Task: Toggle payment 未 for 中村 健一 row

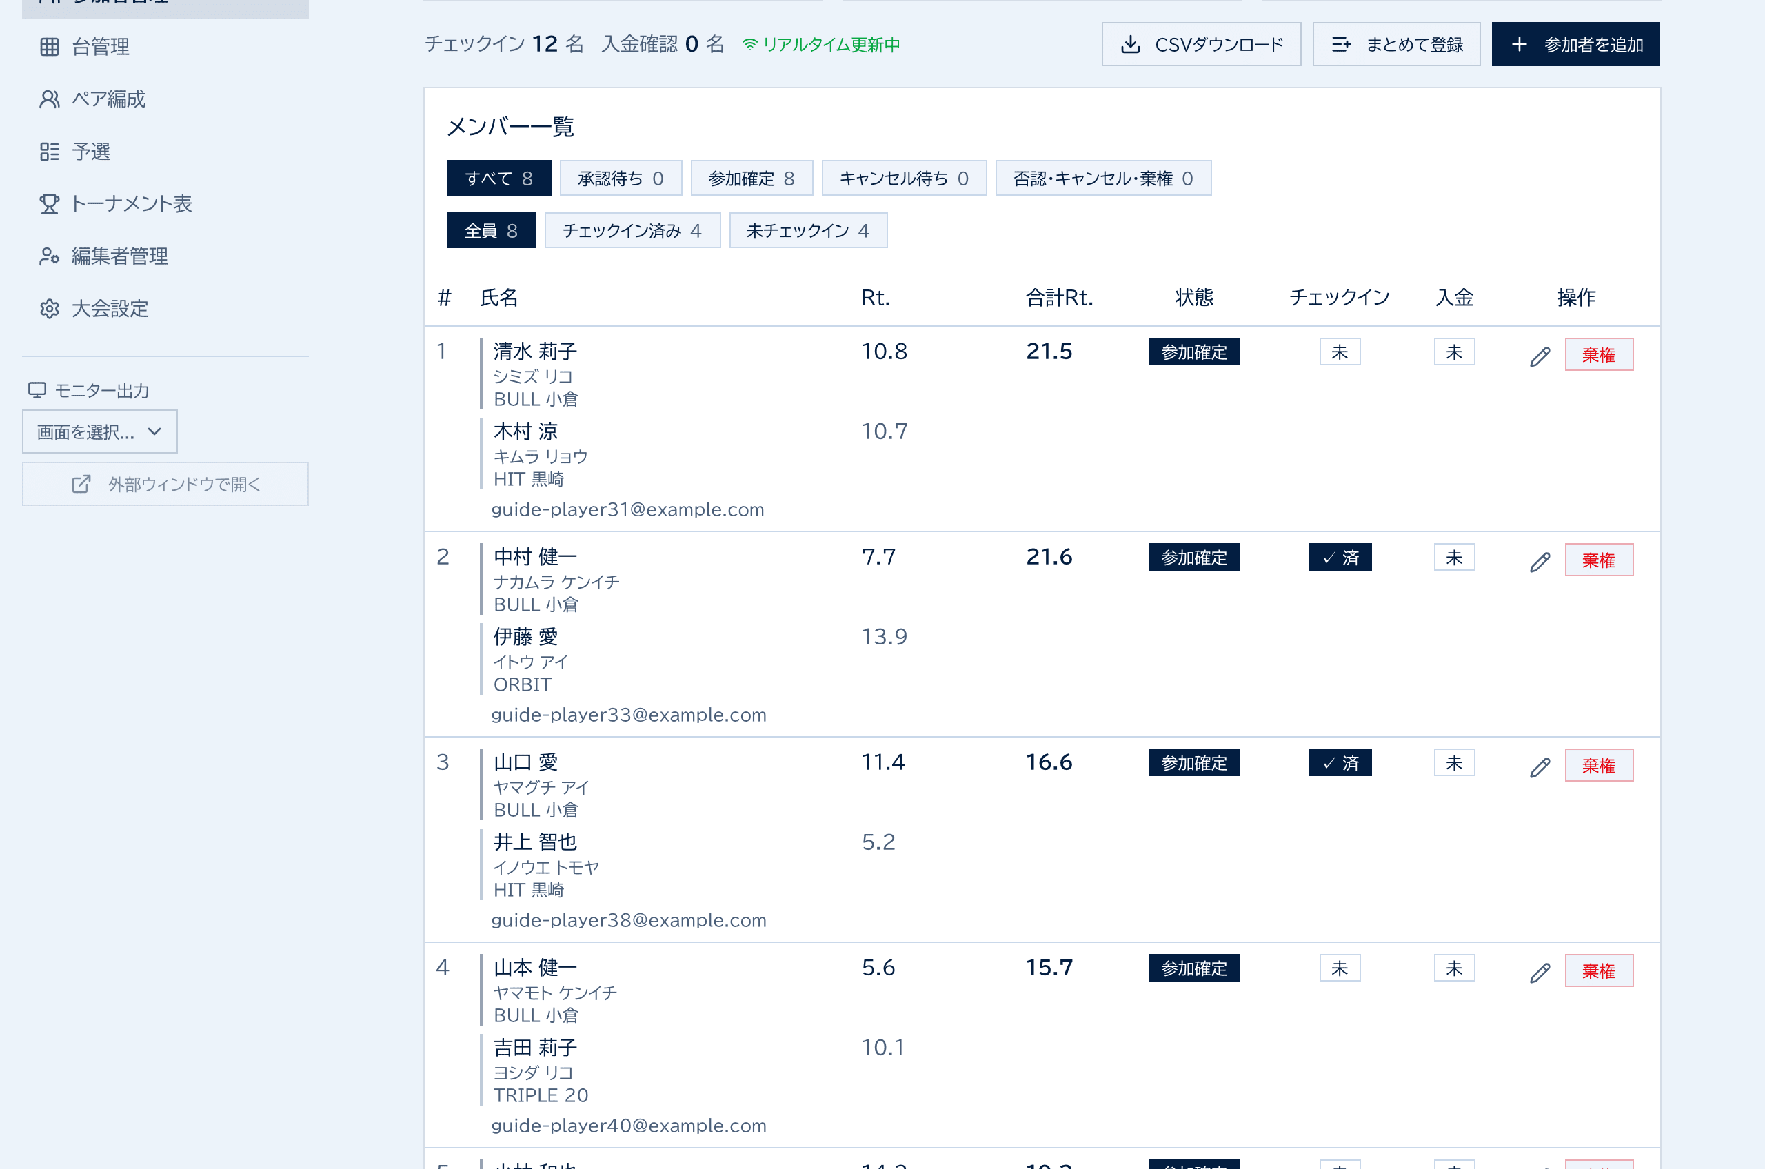Action: click(1454, 557)
